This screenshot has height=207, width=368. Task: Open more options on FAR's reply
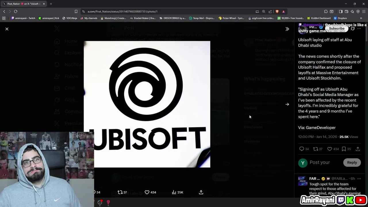coord(359,179)
